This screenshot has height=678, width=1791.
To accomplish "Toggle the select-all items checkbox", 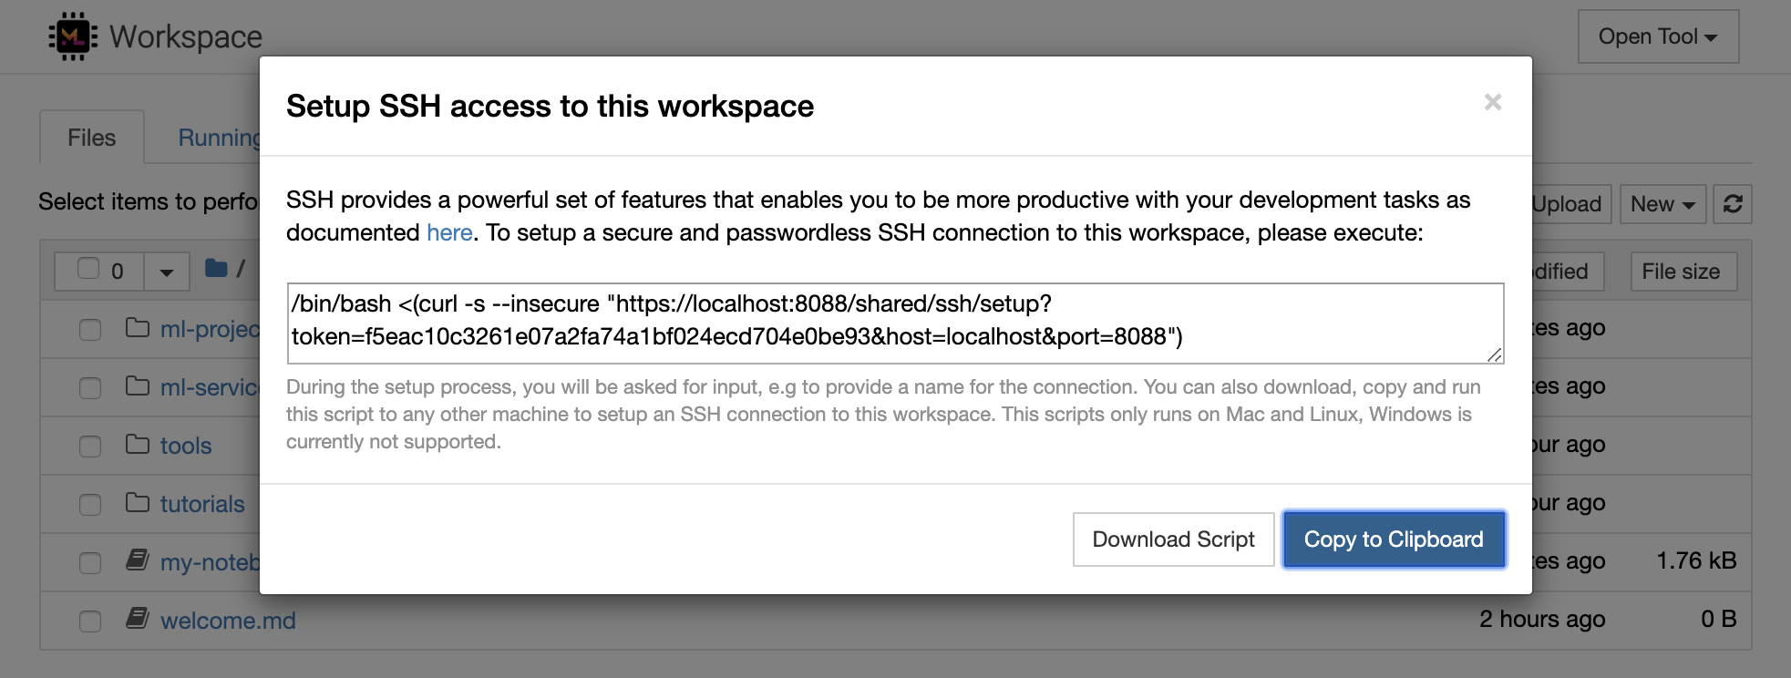I will pyautogui.click(x=88, y=269).
